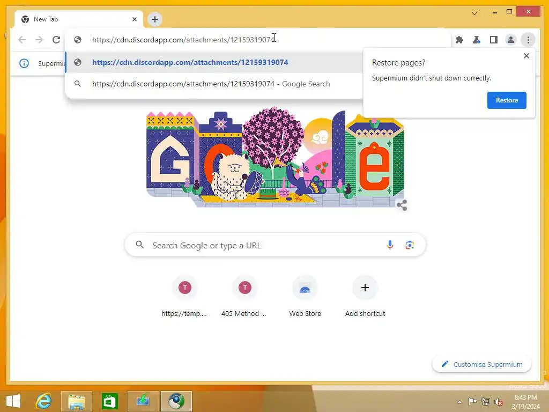Select the Google Search suggestion for the URL
The height and width of the screenshot is (412, 549).
click(x=214, y=84)
